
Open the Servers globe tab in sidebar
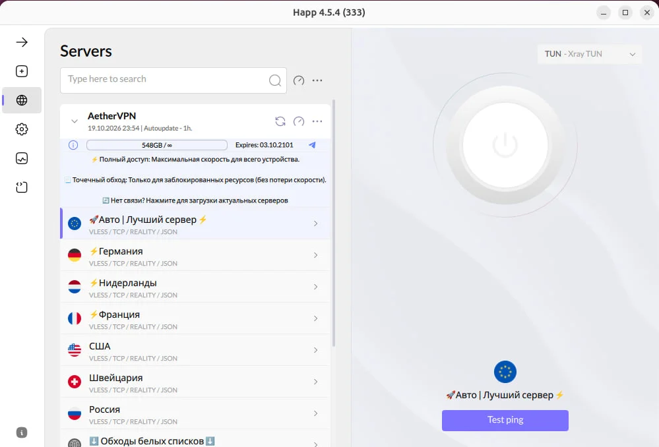tap(22, 100)
